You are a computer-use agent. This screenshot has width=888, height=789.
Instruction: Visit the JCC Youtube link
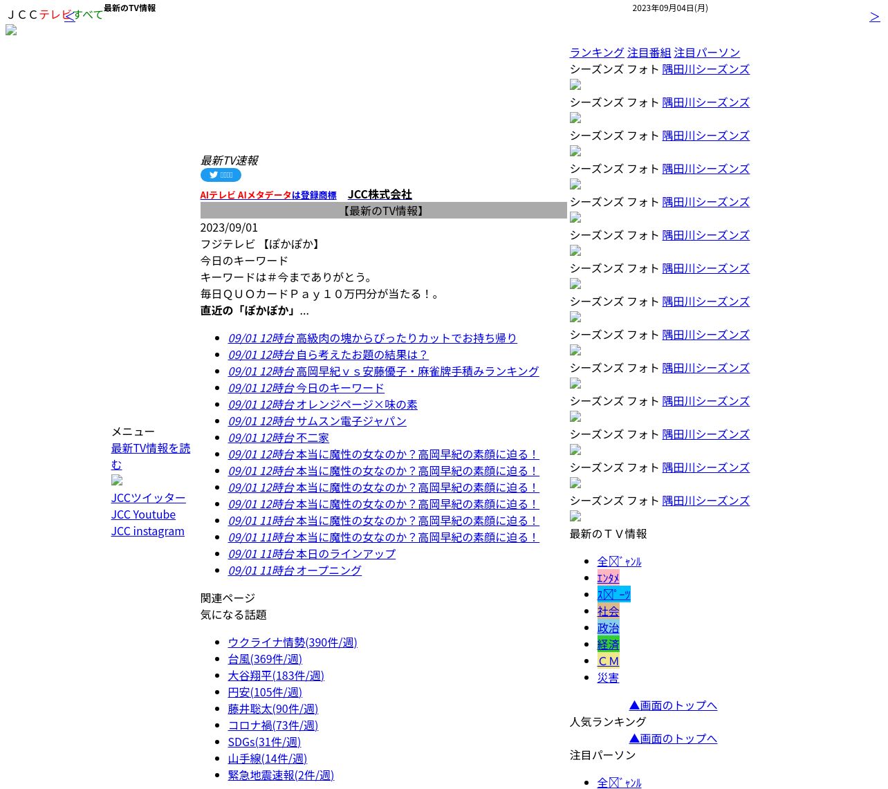pos(143,514)
